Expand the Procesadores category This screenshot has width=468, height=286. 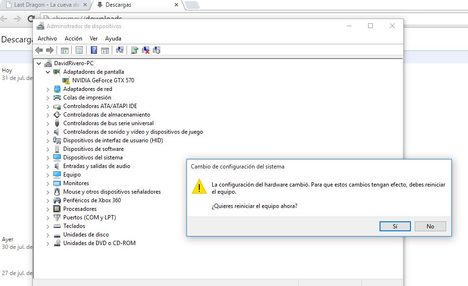(x=48, y=209)
